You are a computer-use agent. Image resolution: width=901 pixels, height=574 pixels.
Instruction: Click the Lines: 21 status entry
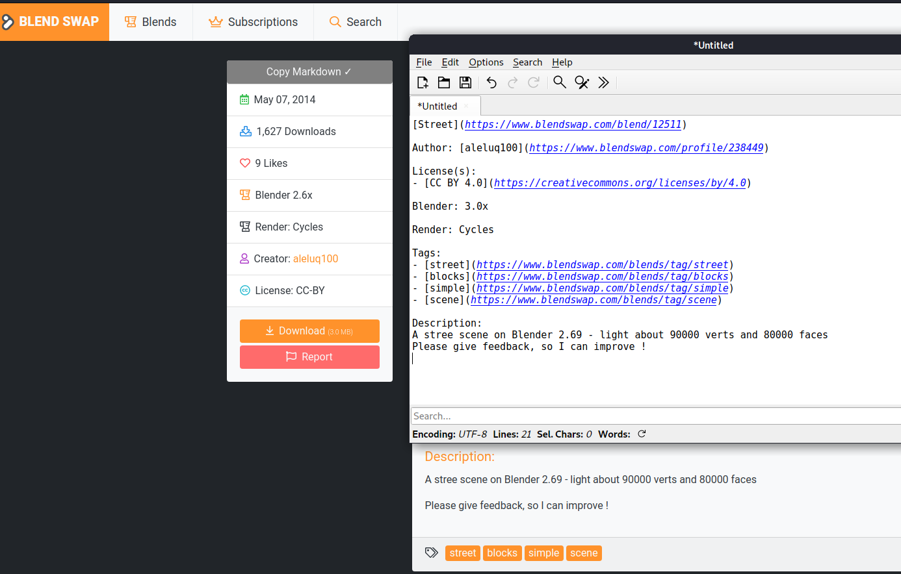point(512,434)
